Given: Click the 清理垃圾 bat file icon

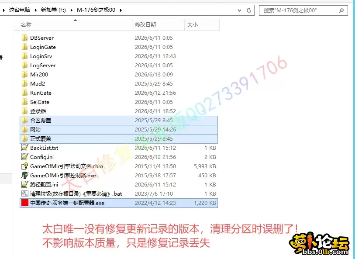Looking at the screenshot, I should 25,193.
